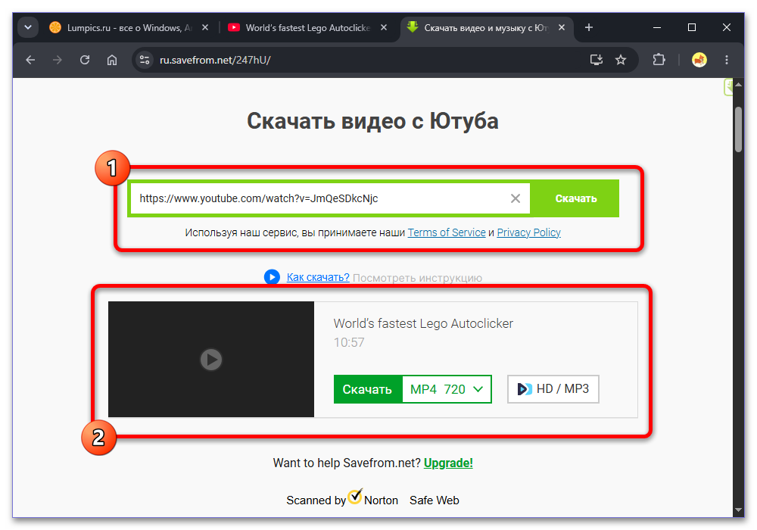Click the video duration 10:57
Viewport: 757px width, 530px height.
(349, 342)
